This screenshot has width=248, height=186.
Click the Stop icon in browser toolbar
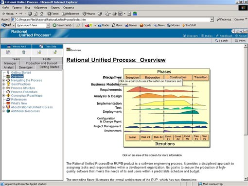pos(30,14)
